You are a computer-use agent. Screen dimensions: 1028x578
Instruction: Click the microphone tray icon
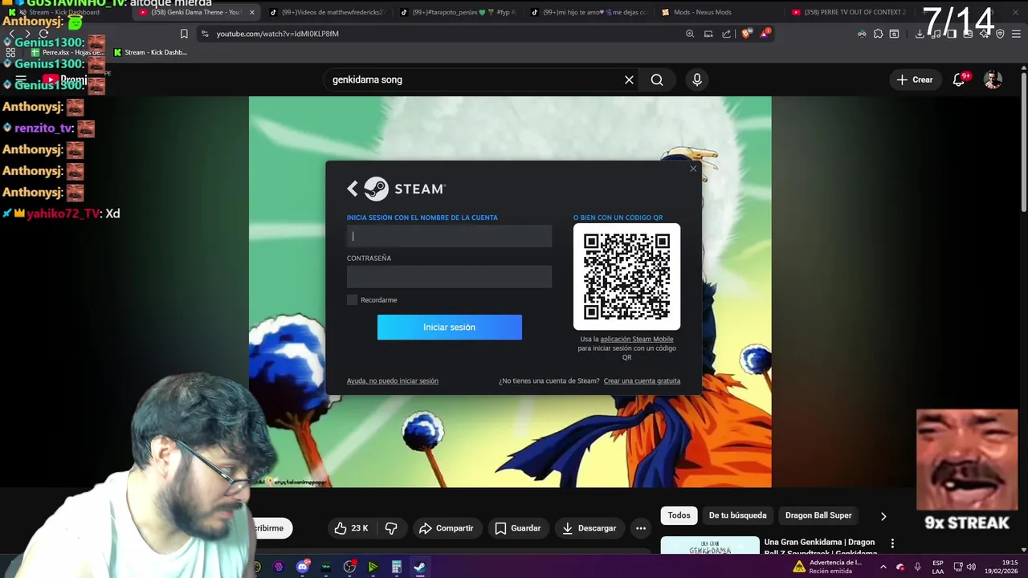coord(917,567)
